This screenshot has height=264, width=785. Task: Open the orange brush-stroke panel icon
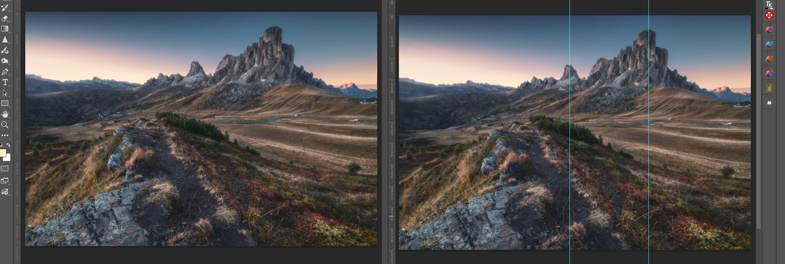click(769, 59)
